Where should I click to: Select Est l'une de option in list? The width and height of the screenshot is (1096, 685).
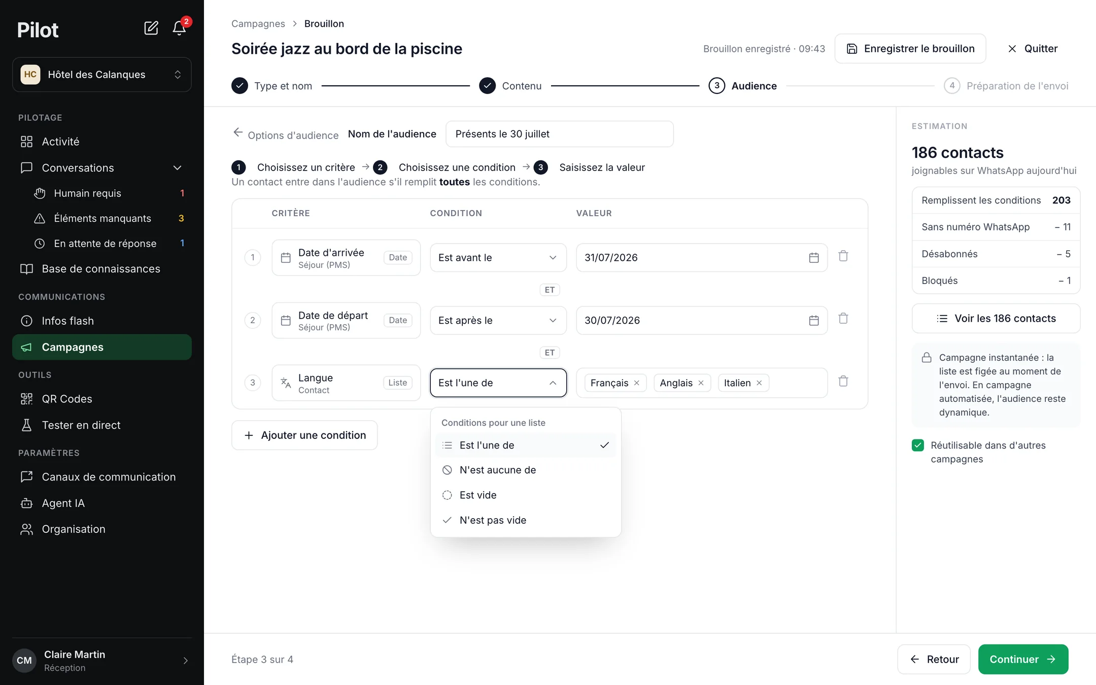click(525, 446)
